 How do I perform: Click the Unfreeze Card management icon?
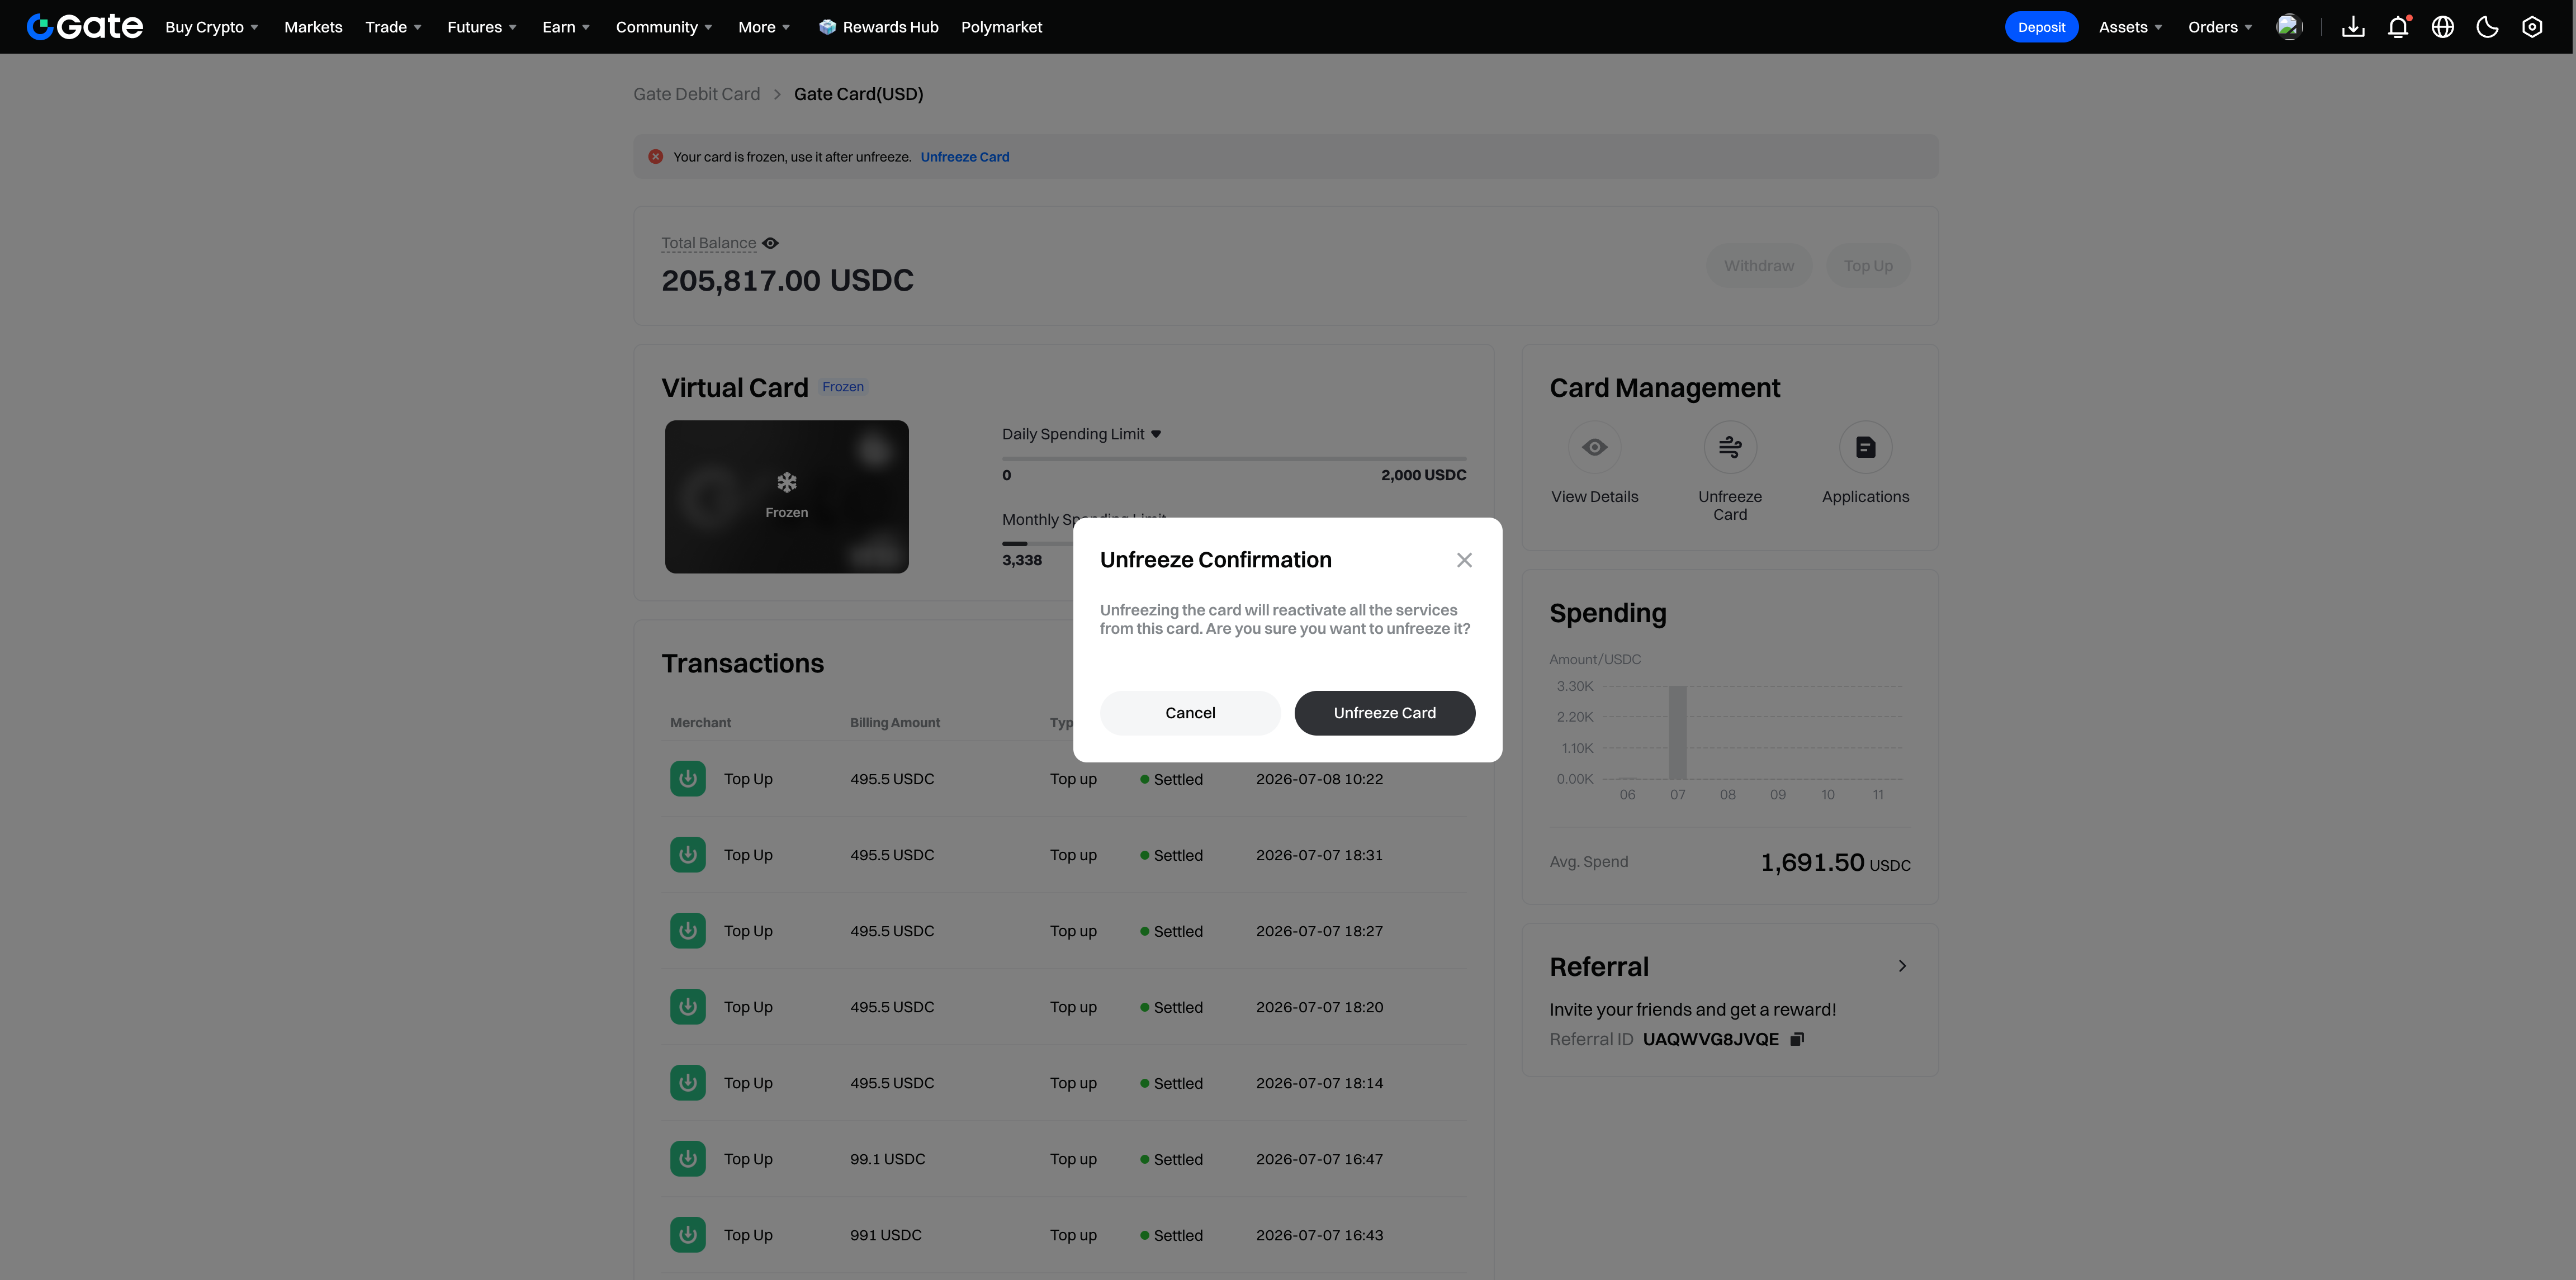click(1730, 447)
